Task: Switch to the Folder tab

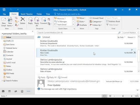Action: (39, 14)
